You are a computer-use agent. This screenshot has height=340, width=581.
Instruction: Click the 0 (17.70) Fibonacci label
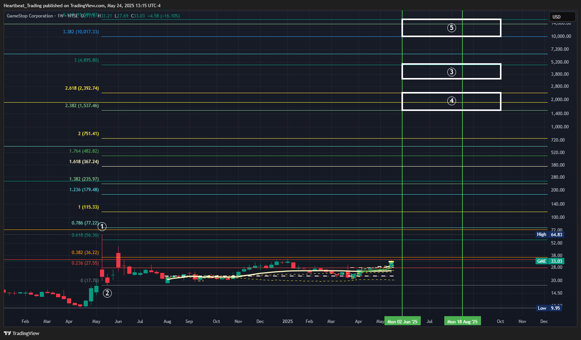click(89, 281)
